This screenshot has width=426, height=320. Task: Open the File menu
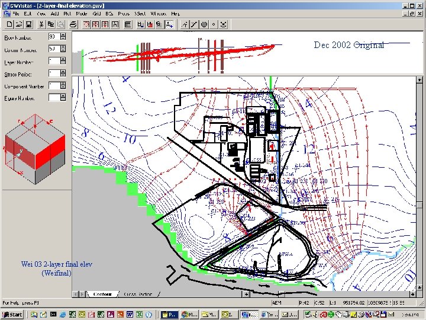pyautogui.click(x=16, y=13)
